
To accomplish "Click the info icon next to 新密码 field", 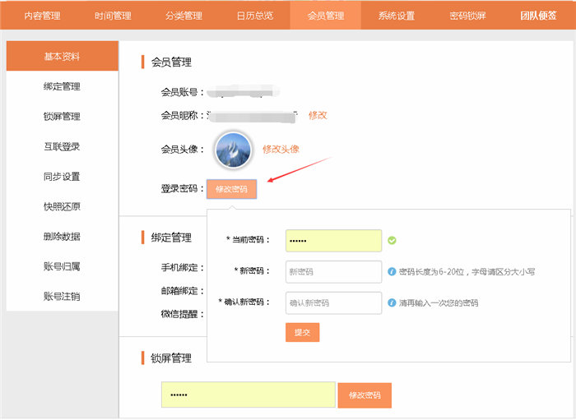I will click(x=392, y=271).
